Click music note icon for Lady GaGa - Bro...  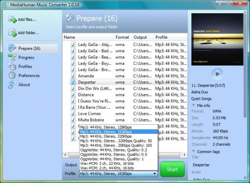tap(73, 70)
